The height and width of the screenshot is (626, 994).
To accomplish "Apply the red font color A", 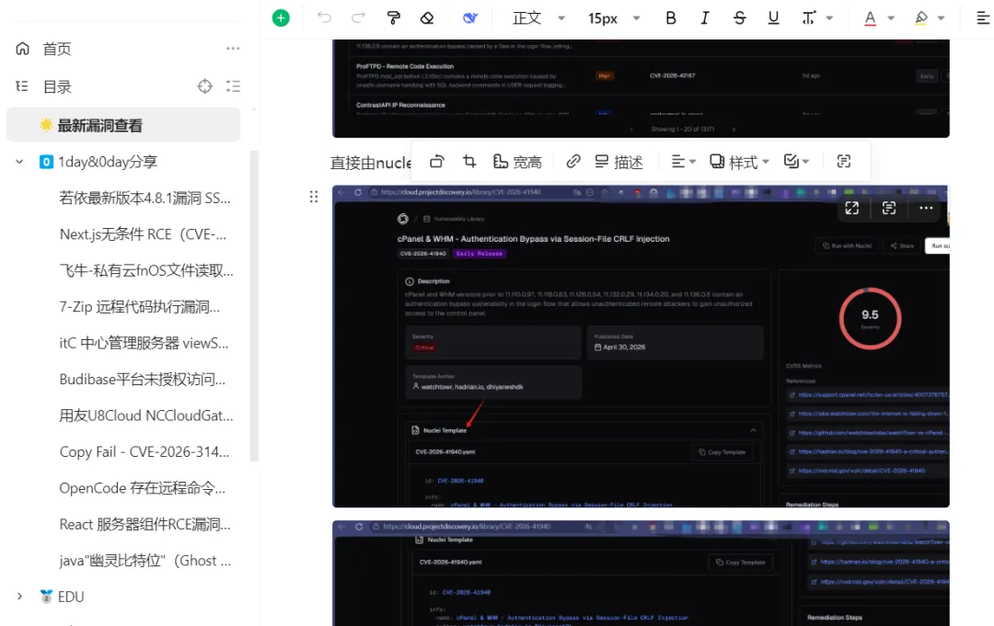I will 871,17.
